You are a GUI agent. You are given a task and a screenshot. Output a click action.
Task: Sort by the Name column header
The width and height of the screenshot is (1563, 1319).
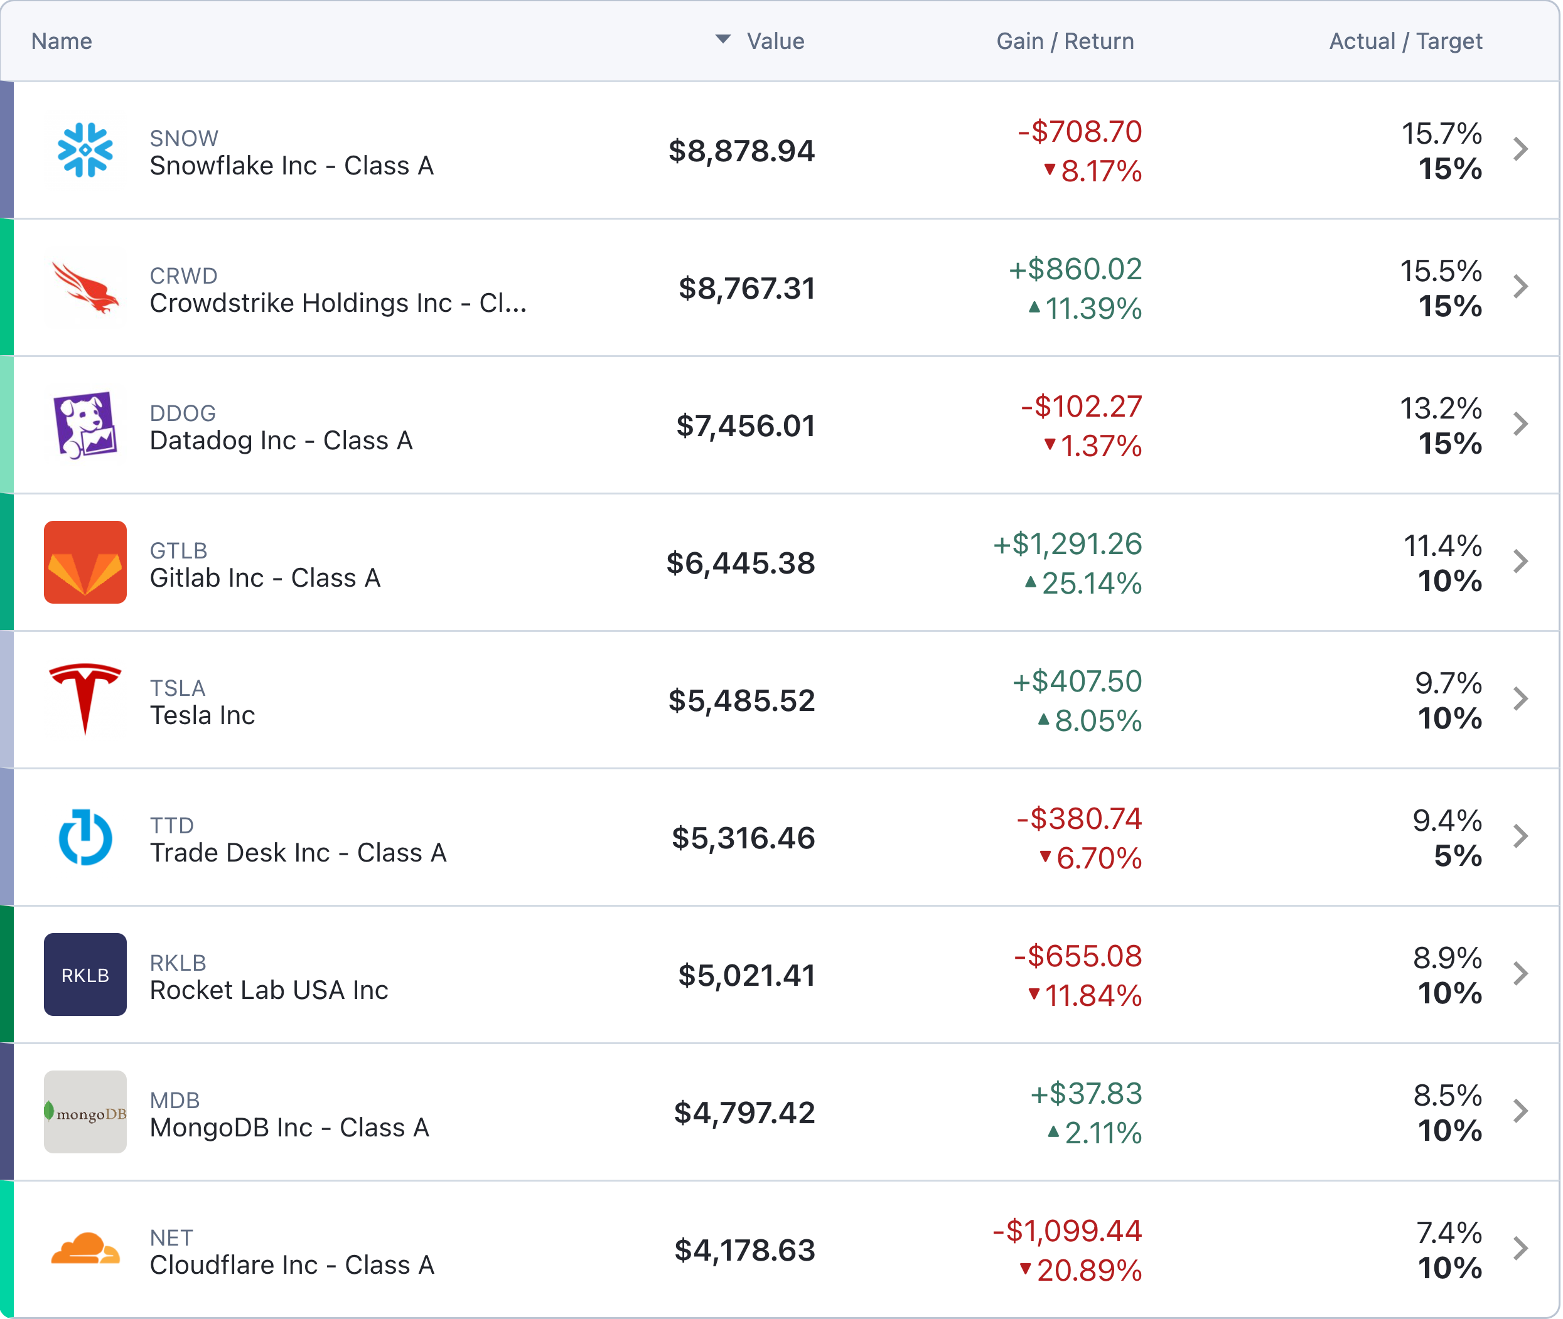click(62, 41)
